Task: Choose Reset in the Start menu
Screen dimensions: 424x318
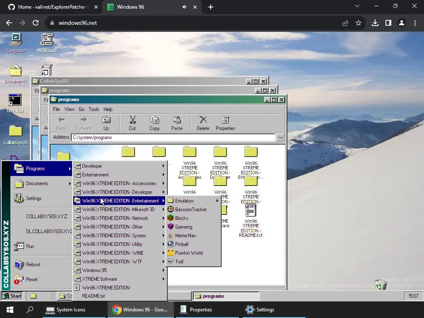Action: tap(41, 279)
